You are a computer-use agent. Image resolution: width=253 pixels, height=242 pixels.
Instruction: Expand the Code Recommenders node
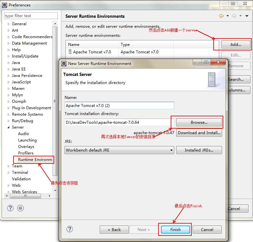tap(8, 37)
